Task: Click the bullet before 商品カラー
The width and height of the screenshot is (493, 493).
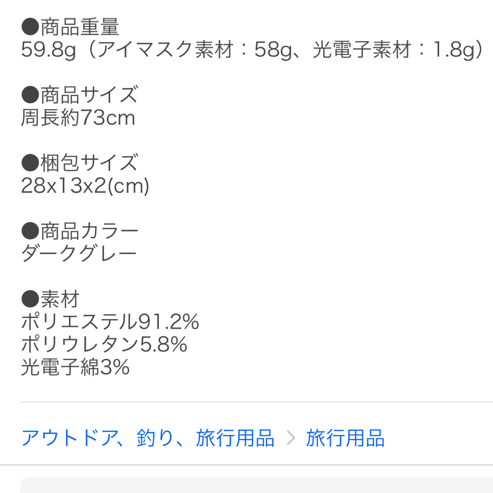Action: tap(30, 231)
